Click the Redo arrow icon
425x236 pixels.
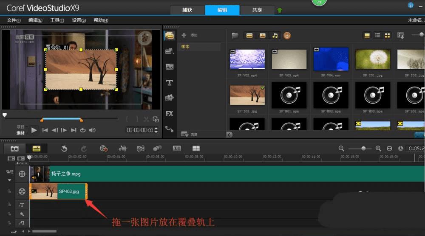[84, 148]
